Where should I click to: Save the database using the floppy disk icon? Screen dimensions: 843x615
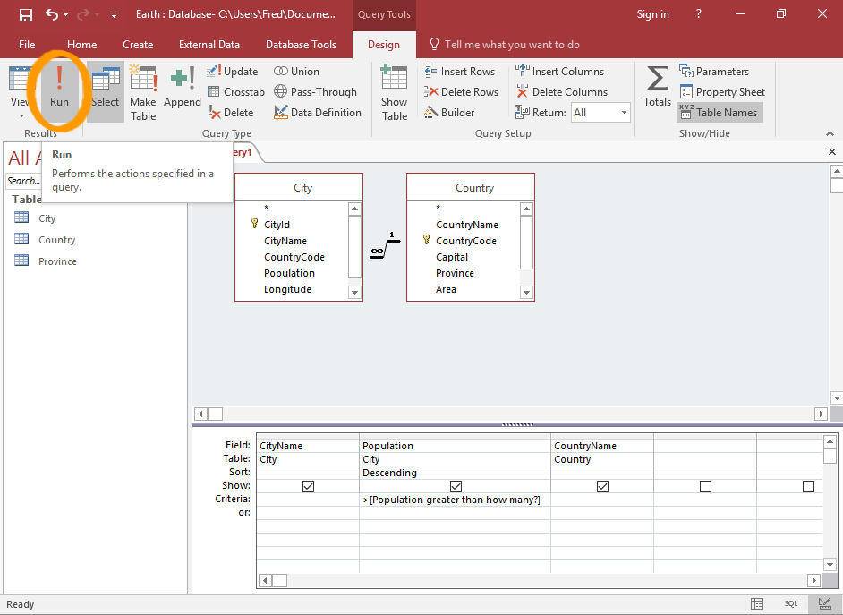(x=26, y=14)
